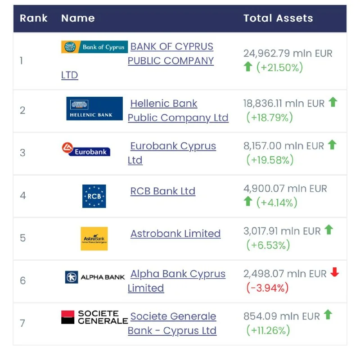Click the Bank of Cyprus logo

pyautogui.click(x=94, y=47)
